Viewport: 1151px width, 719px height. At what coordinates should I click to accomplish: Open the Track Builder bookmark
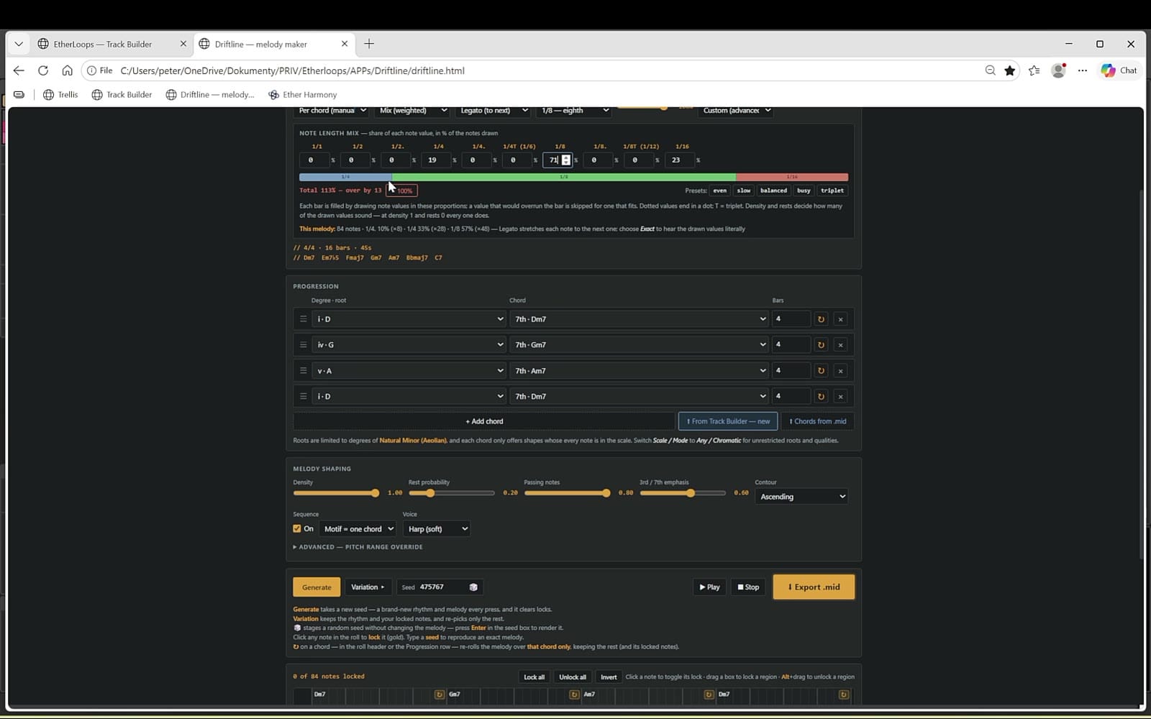click(x=122, y=94)
